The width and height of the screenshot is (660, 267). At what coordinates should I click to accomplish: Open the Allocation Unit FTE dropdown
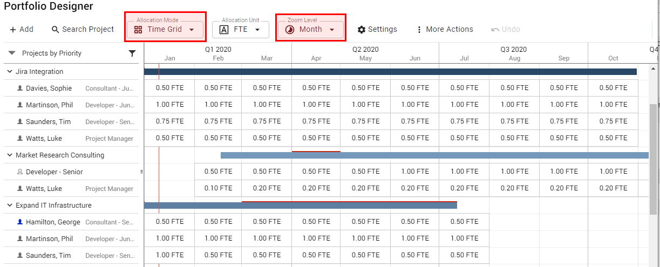point(241,30)
